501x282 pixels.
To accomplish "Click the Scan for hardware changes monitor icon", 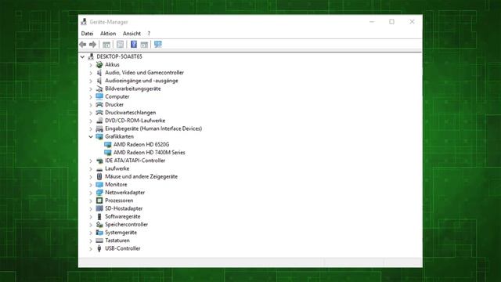I will (x=158, y=45).
